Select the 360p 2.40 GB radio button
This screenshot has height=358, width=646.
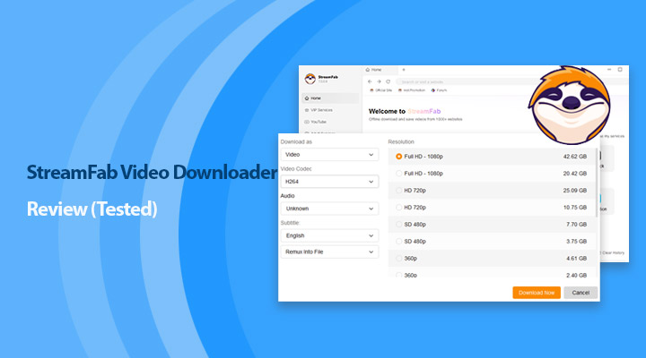coord(398,275)
